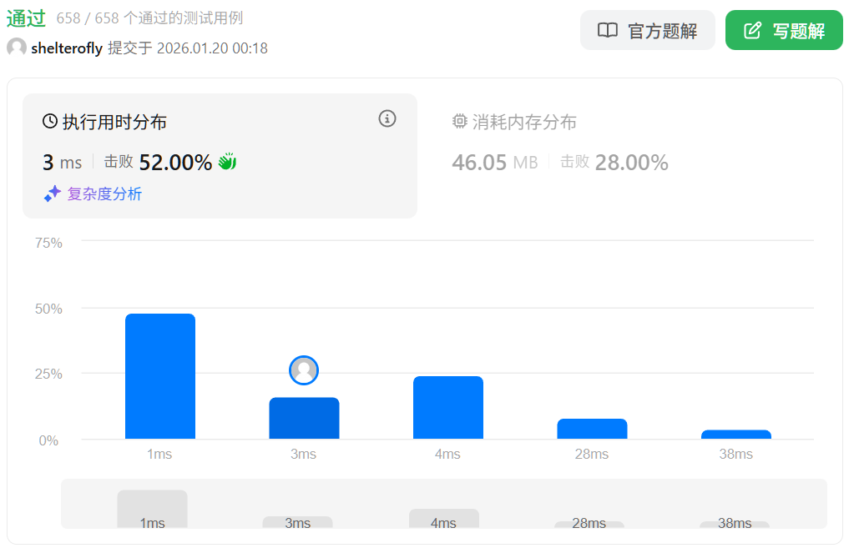
Task: Click the avatar marker above 3ms bar
Action: click(304, 370)
